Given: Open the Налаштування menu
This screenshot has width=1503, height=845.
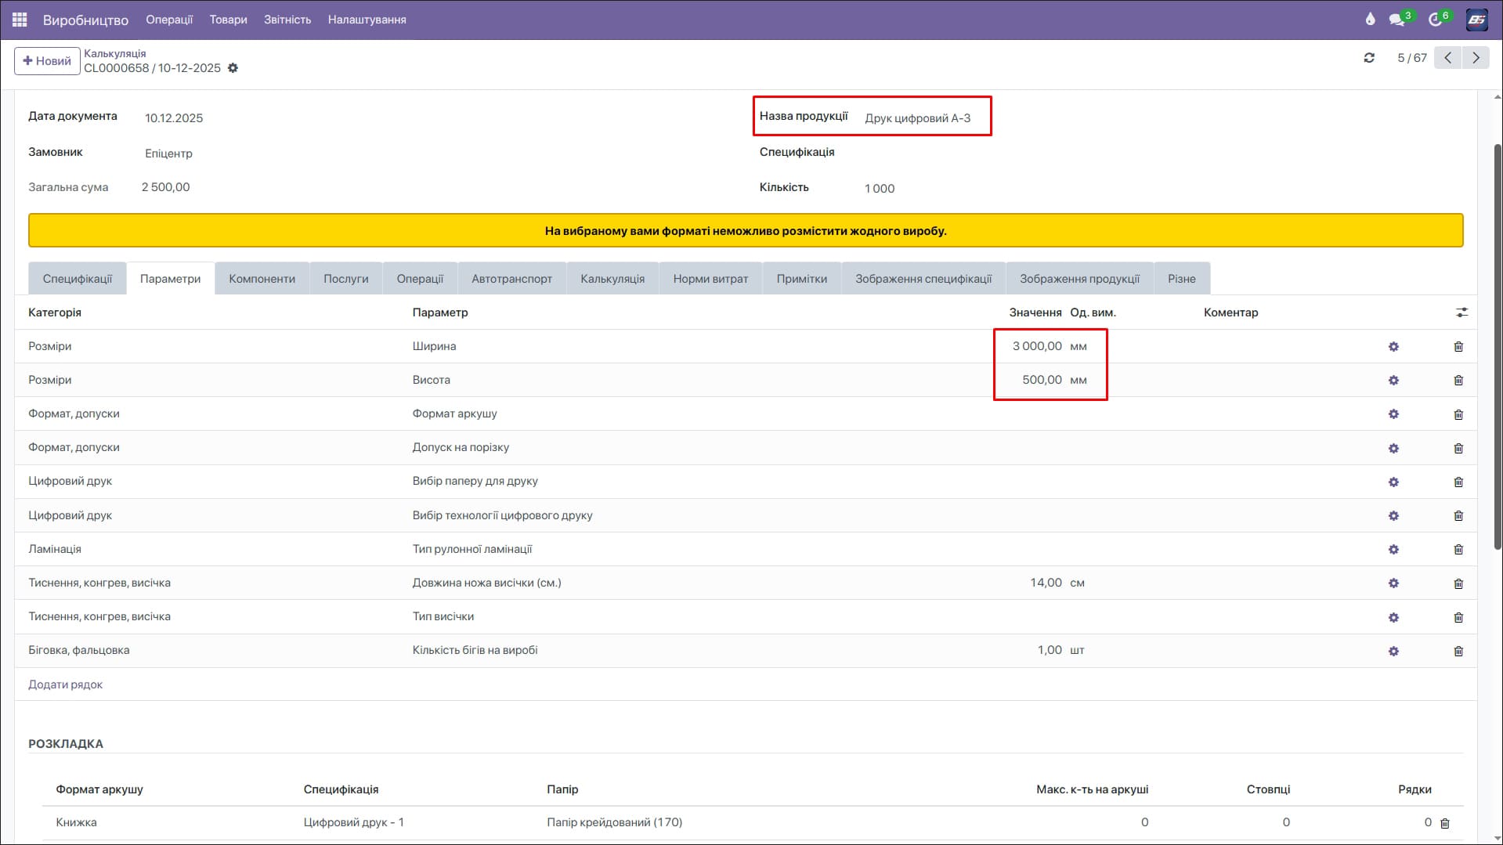Looking at the screenshot, I should [367, 20].
